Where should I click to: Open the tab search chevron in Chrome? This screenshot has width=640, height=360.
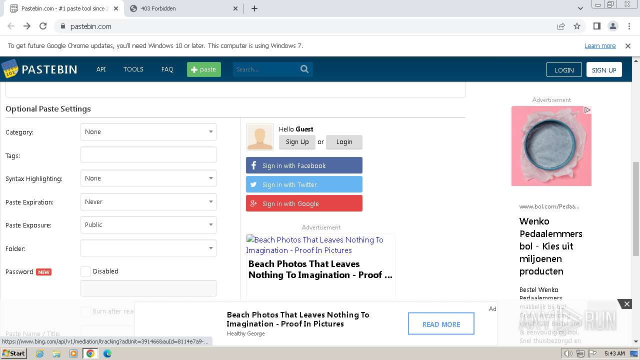pyautogui.click(x=580, y=8)
